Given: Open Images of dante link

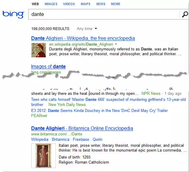Looking at the screenshot, I should pos(48,66).
